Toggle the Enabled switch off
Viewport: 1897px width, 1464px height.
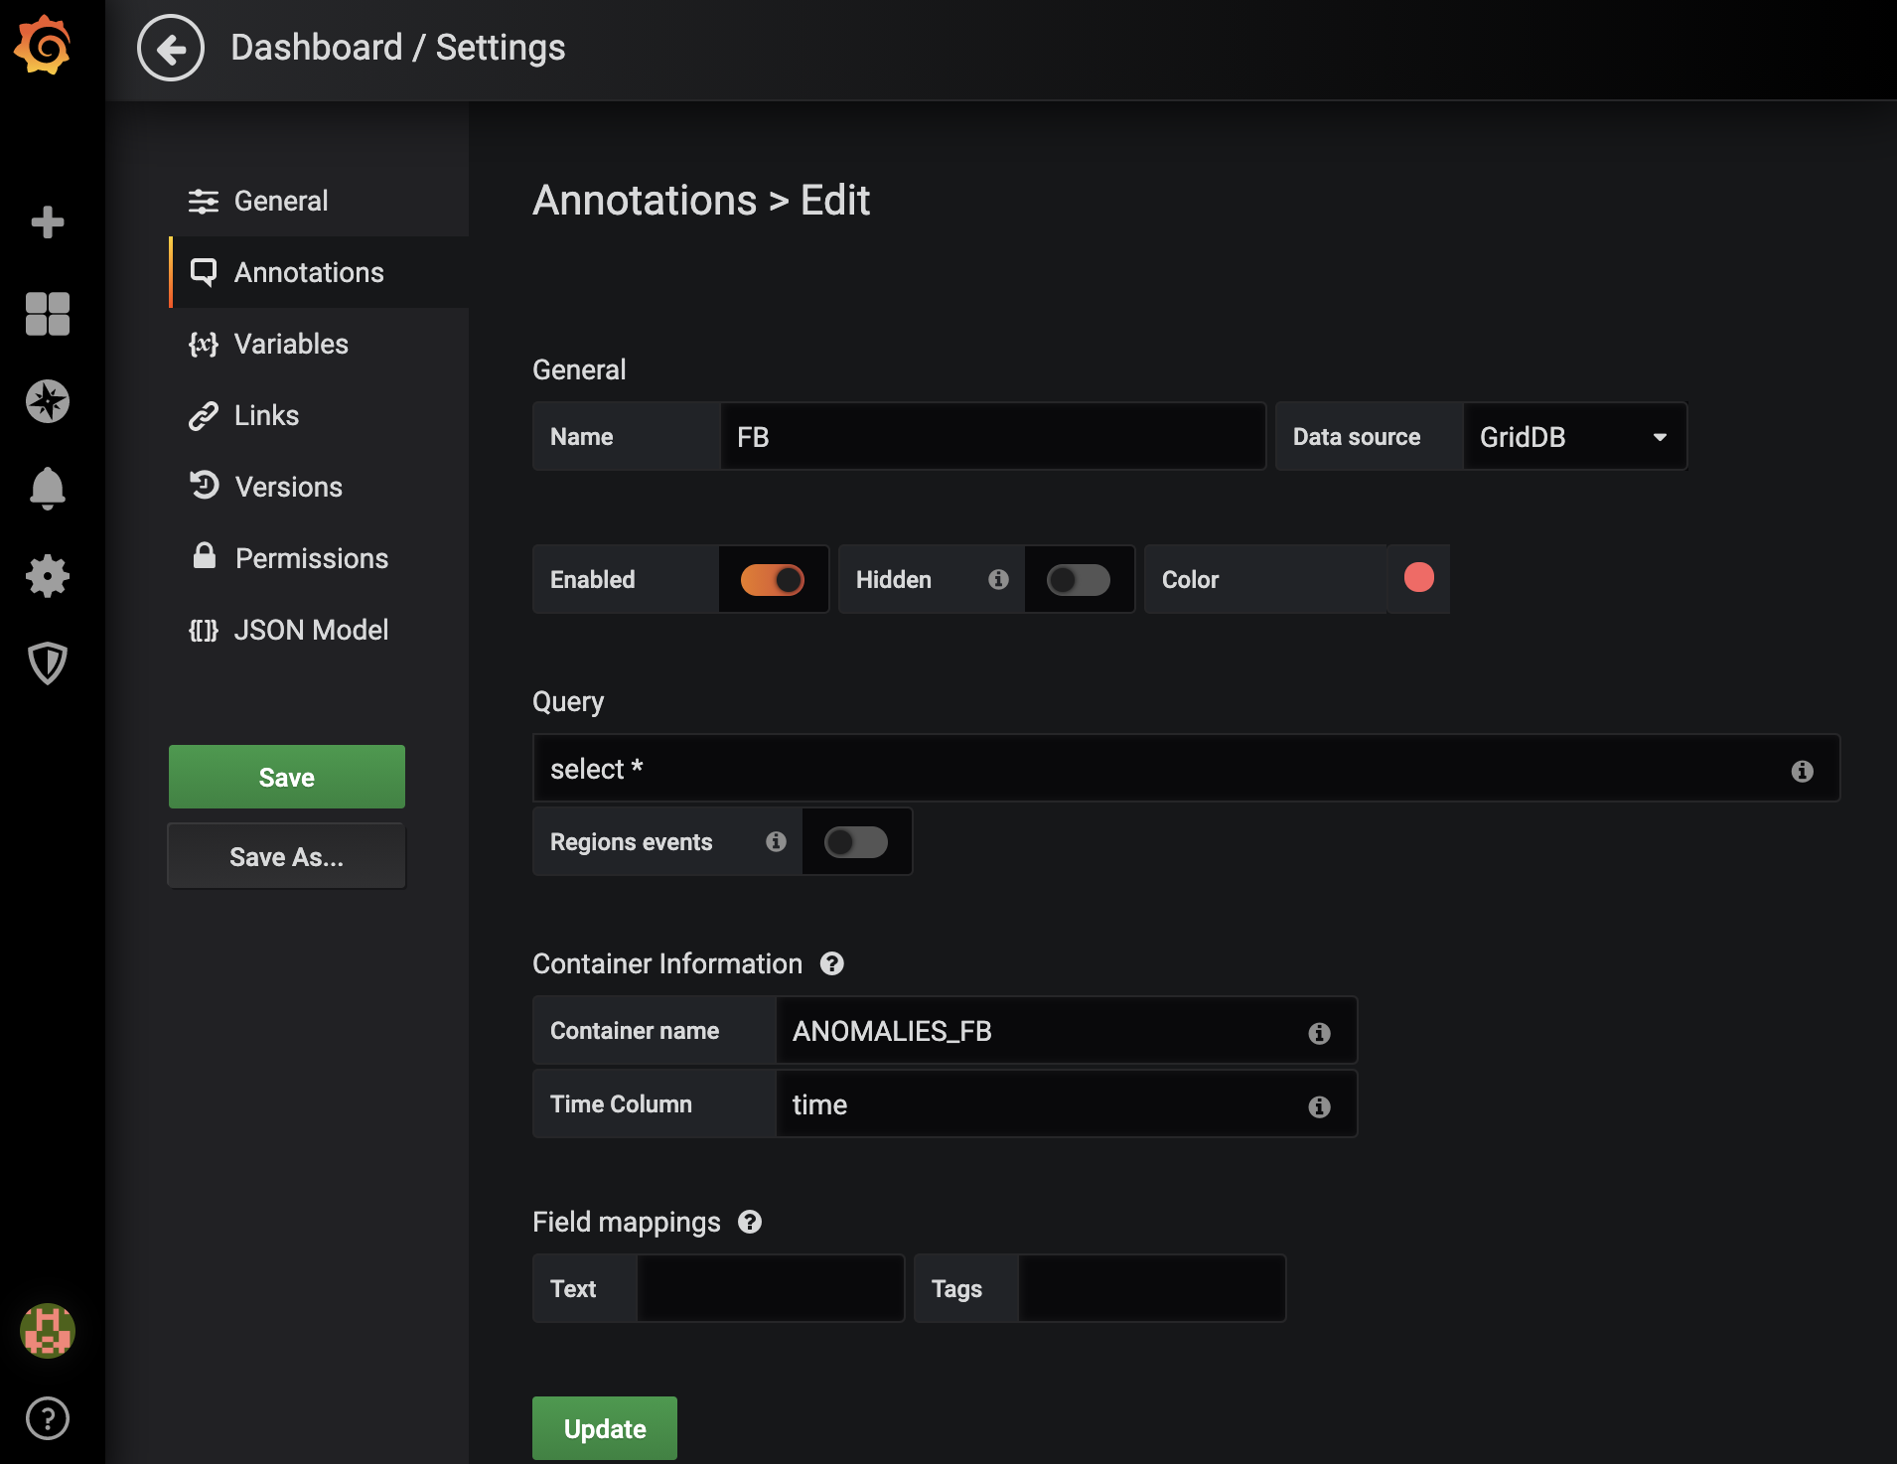coord(772,579)
